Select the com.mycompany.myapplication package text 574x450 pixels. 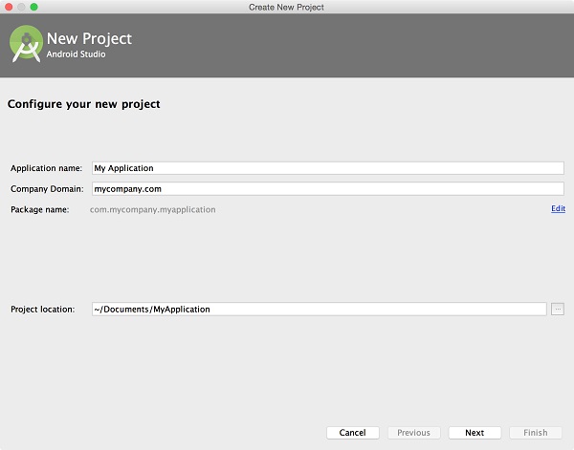tap(153, 210)
